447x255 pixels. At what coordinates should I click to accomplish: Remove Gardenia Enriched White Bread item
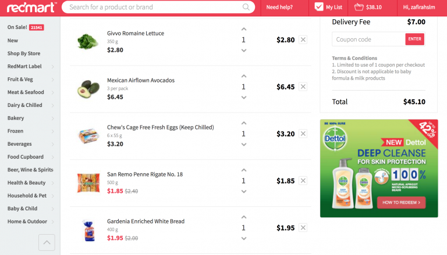303,228
